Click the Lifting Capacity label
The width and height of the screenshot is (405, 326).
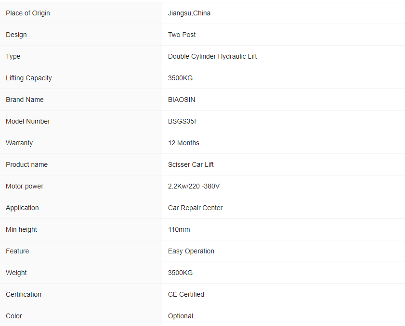[x=29, y=78]
